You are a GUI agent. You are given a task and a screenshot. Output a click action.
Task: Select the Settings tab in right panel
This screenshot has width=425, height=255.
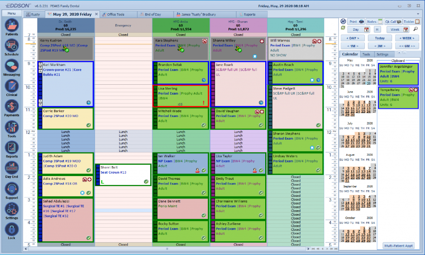[x=382, y=54]
